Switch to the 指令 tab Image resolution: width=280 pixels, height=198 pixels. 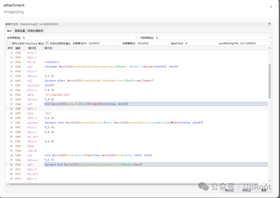pyautogui.click(x=10, y=31)
